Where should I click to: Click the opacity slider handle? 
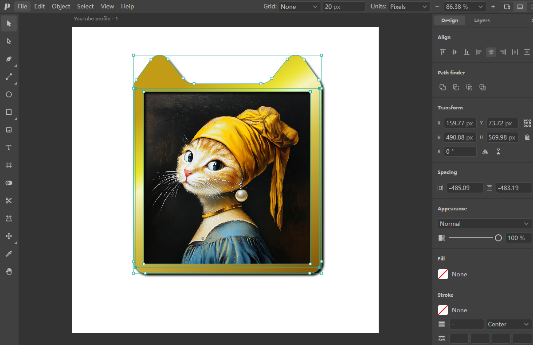[498, 238]
